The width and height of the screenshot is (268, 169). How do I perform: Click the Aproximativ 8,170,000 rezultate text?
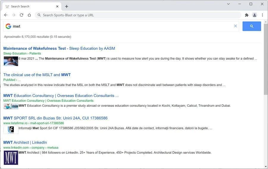pos(37,37)
